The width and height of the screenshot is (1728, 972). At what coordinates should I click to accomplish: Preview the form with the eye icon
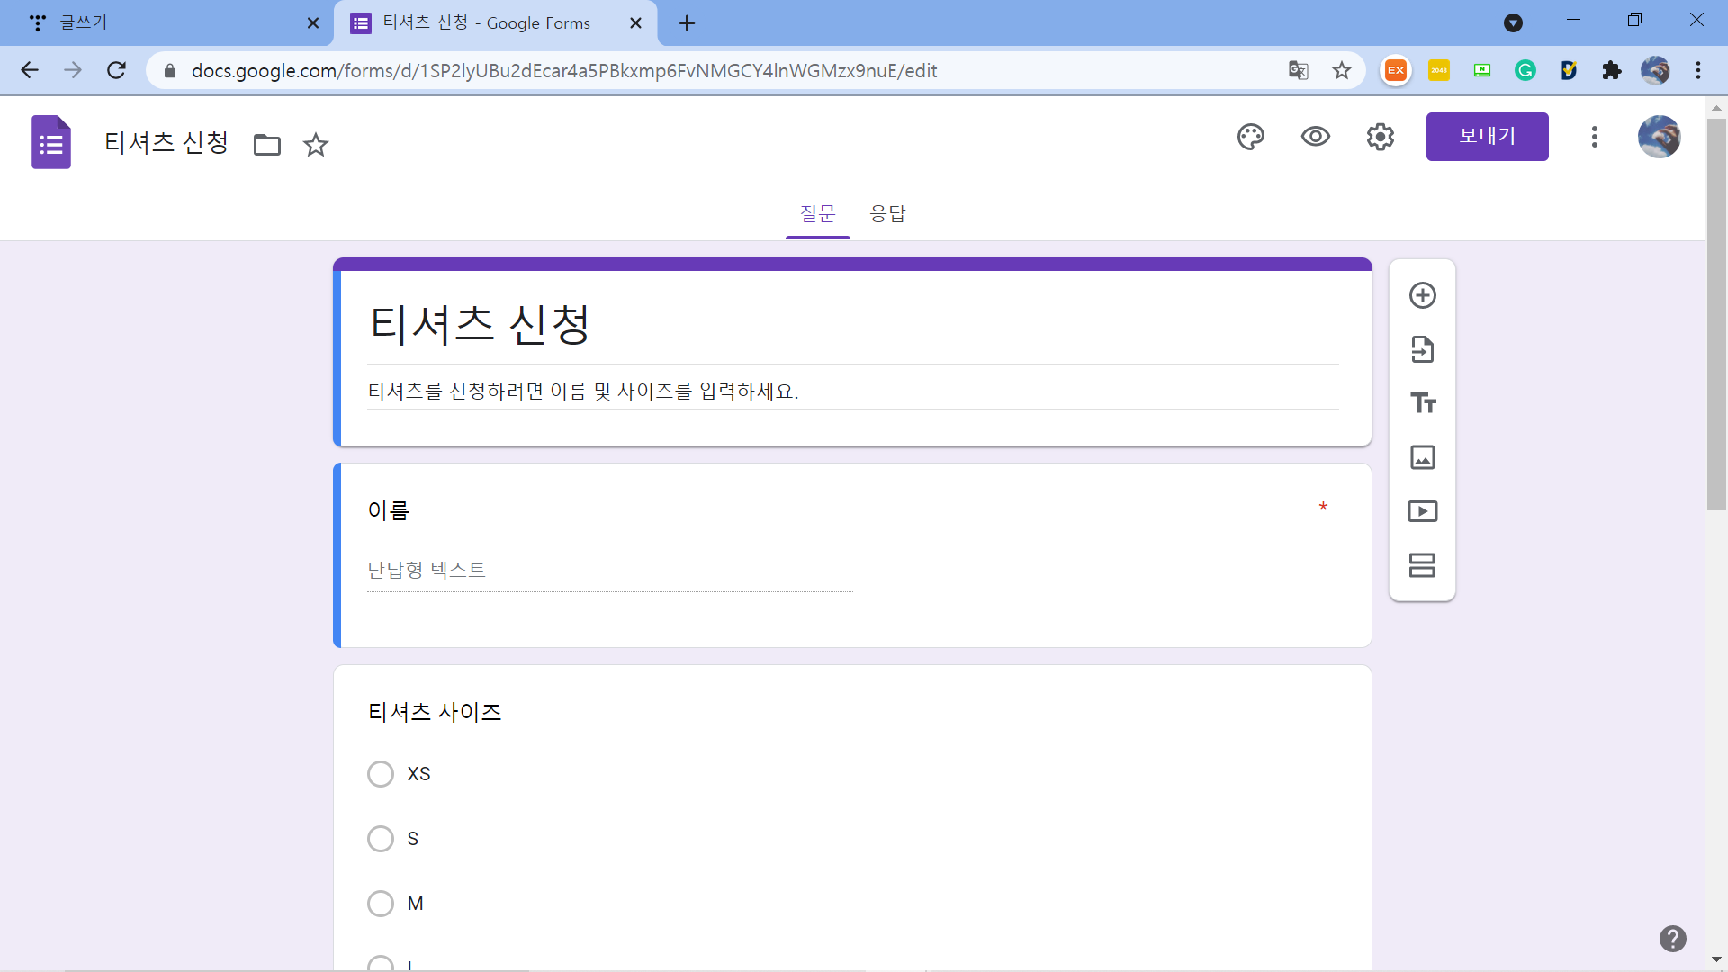[x=1315, y=137]
